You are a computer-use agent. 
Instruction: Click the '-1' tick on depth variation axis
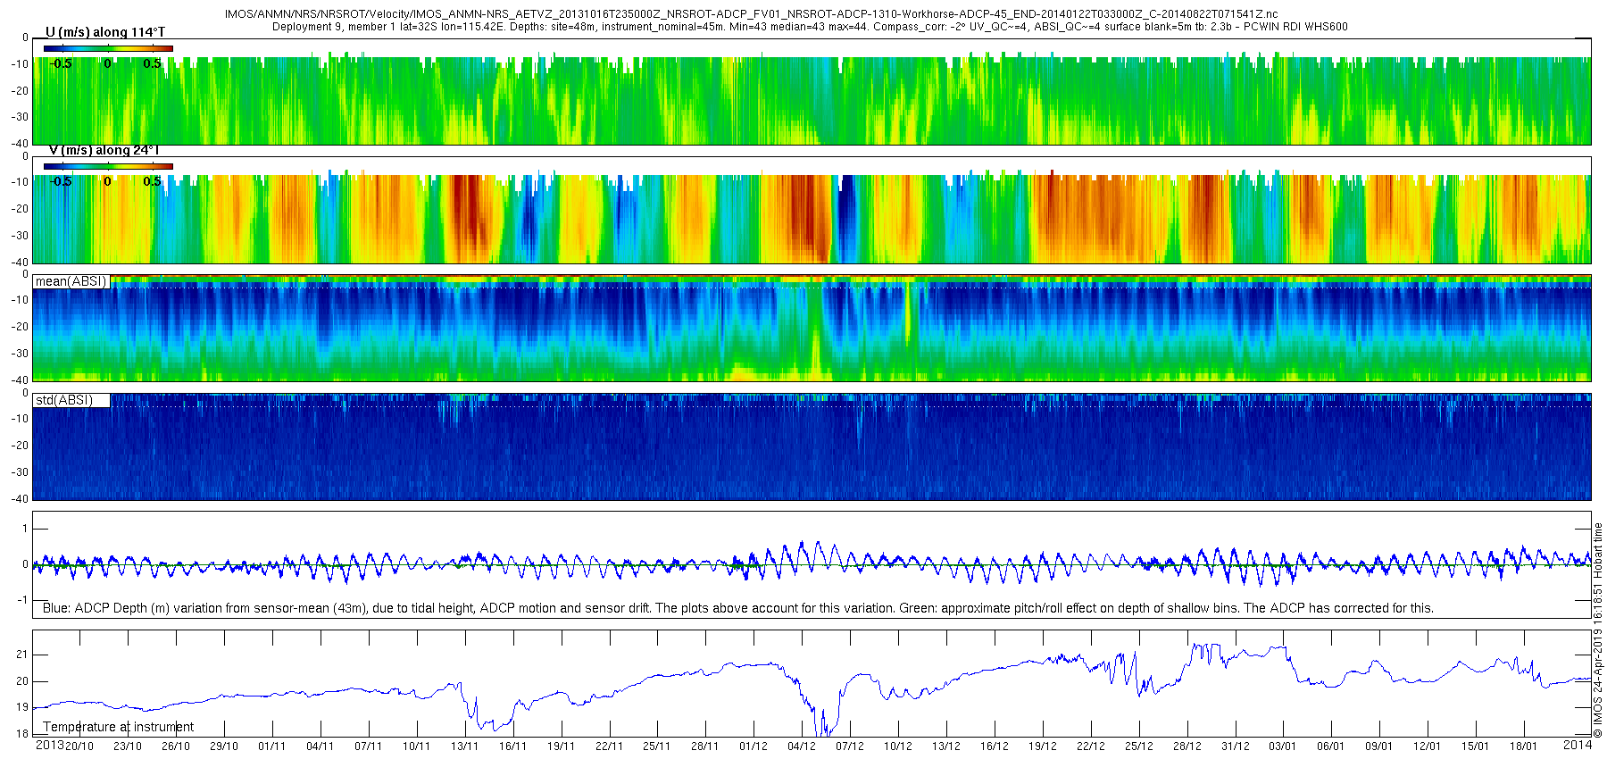(x=24, y=600)
